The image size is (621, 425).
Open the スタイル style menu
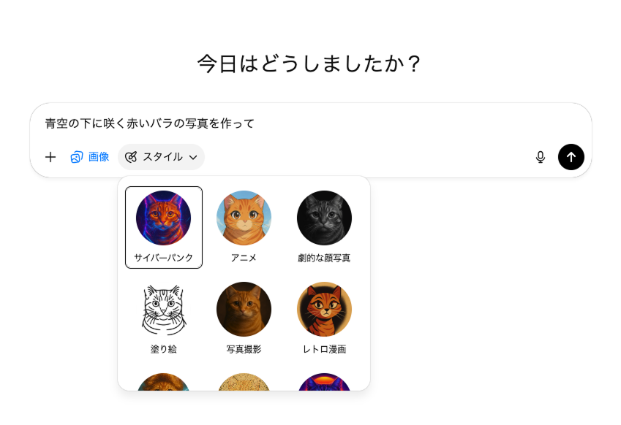coord(161,157)
